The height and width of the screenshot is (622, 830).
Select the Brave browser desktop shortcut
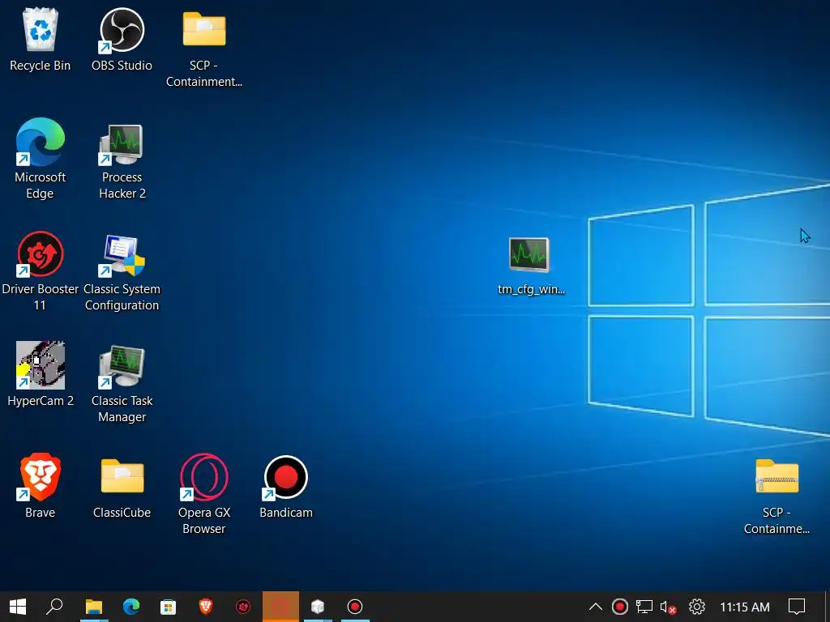tap(41, 486)
